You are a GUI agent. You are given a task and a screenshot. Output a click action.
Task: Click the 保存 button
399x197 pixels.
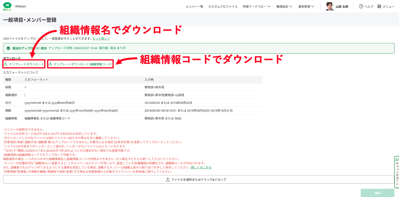(x=377, y=193)
